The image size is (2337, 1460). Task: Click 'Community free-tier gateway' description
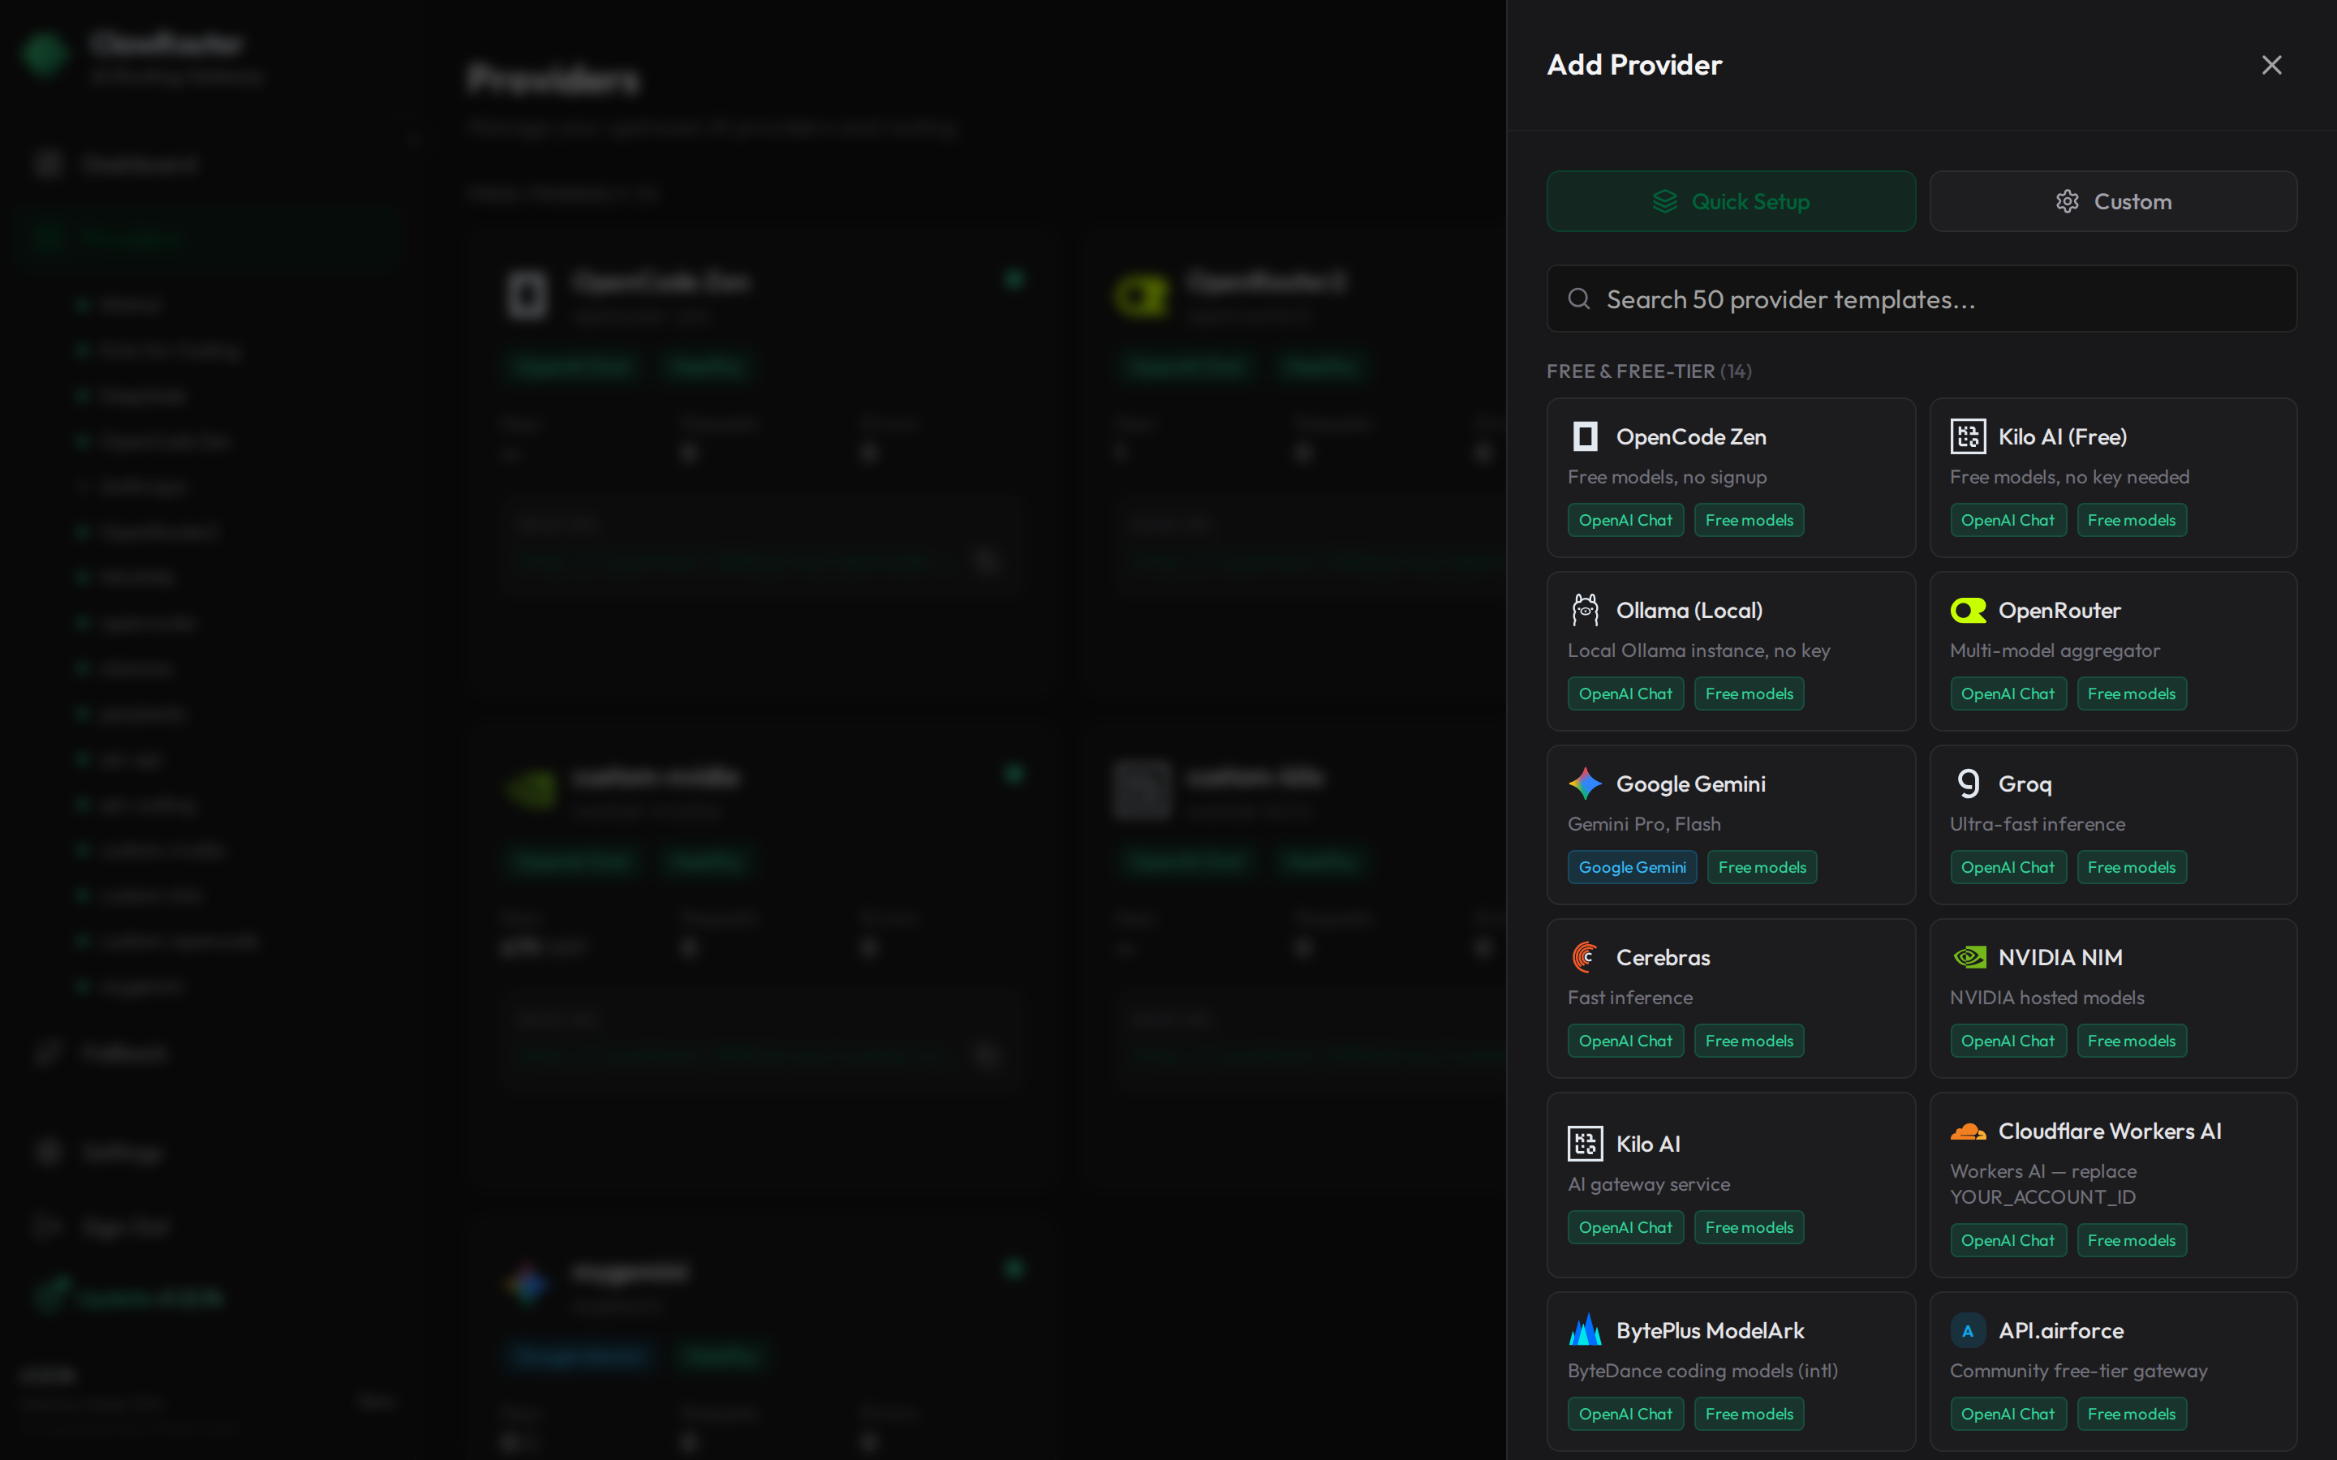point(2078,1370)
